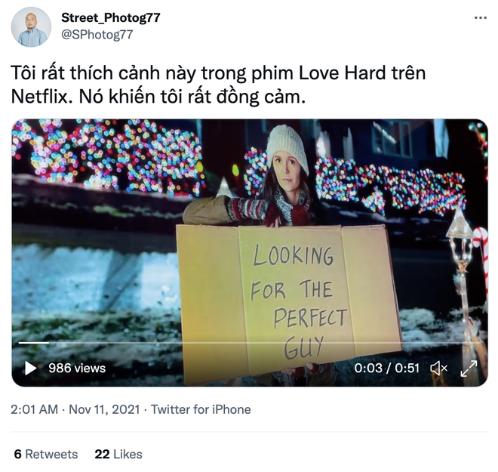Seek to the middle of the video progress bar
The width and height of the screenshot is (498, 472).
(250, 343)
